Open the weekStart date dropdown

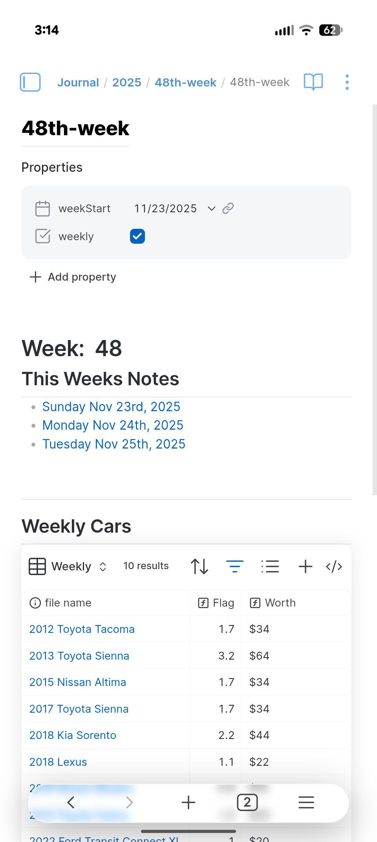coord(211,208)
